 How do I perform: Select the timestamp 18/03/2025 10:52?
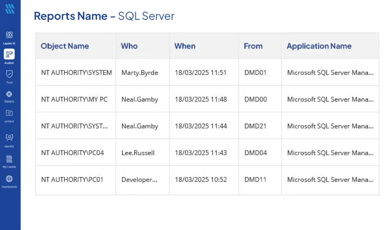click(201, 179)
